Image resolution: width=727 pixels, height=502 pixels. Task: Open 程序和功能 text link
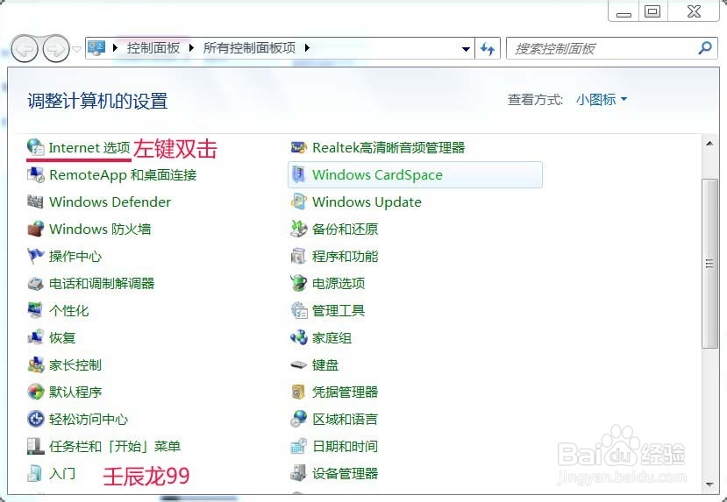[x=345, y=256]
